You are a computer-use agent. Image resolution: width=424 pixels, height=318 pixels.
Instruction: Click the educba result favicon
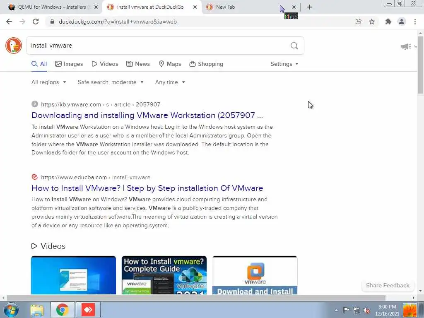pyautogui.click(x=35, y=177)
